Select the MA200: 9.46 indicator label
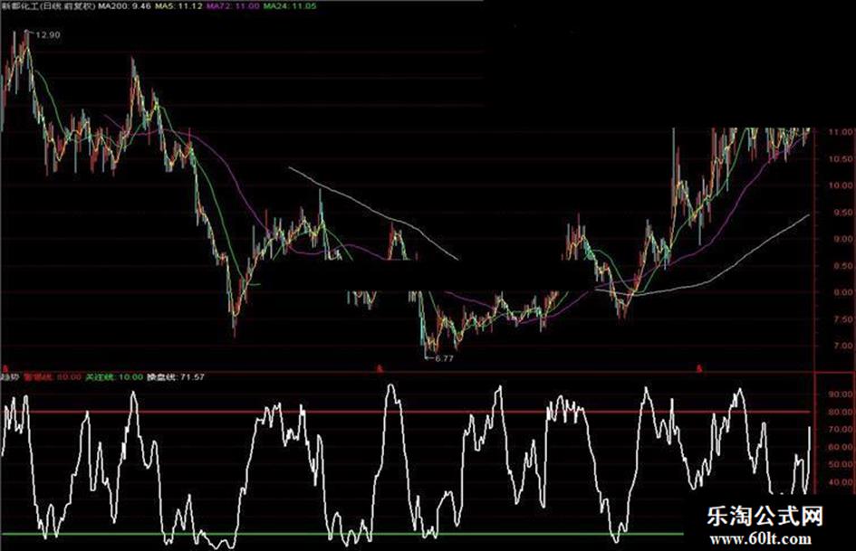This screenshot has width=856, height=551. (x=124, y=6)
